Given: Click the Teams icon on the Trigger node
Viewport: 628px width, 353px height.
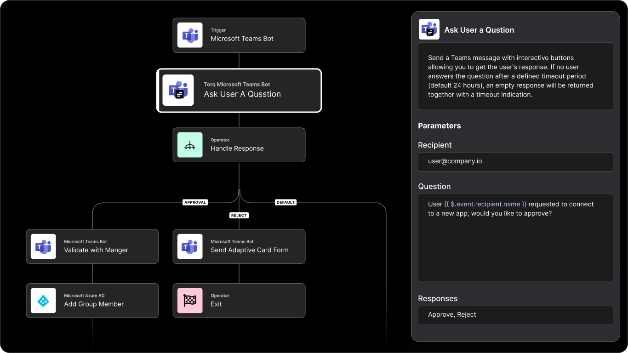Looking at the screenshot, I should (x=190, y=35).
